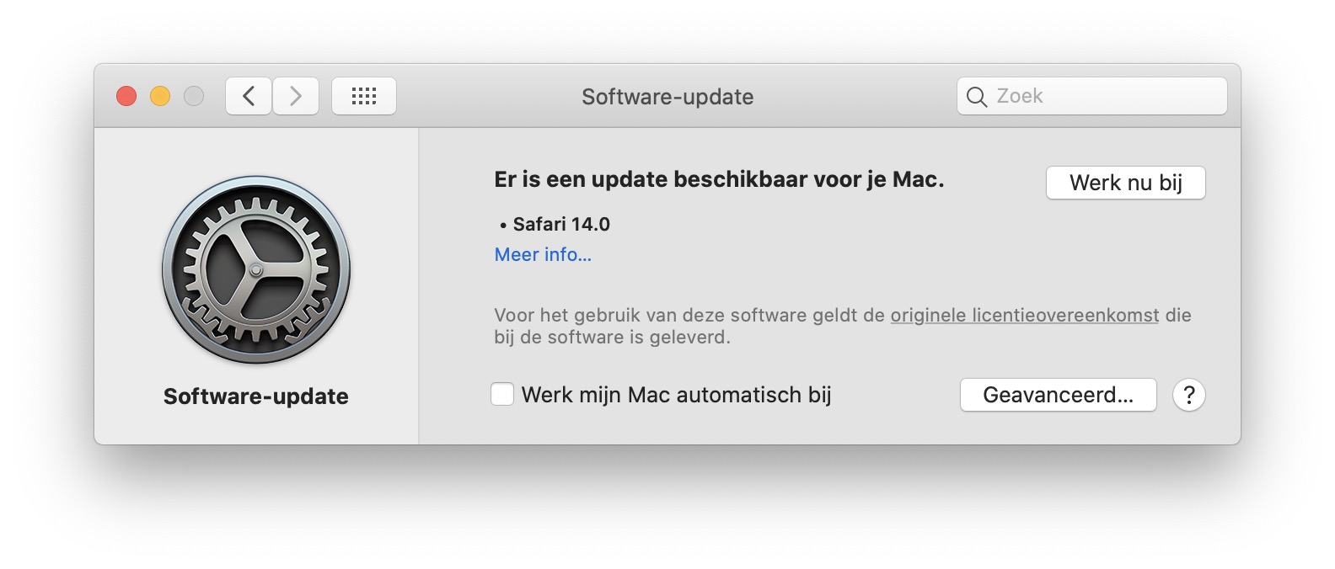Minimize the window with the yellow button

coord(160,96)
